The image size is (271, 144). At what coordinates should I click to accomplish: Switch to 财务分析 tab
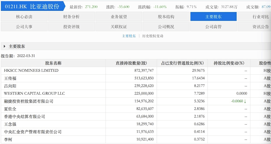pos(71,17)
